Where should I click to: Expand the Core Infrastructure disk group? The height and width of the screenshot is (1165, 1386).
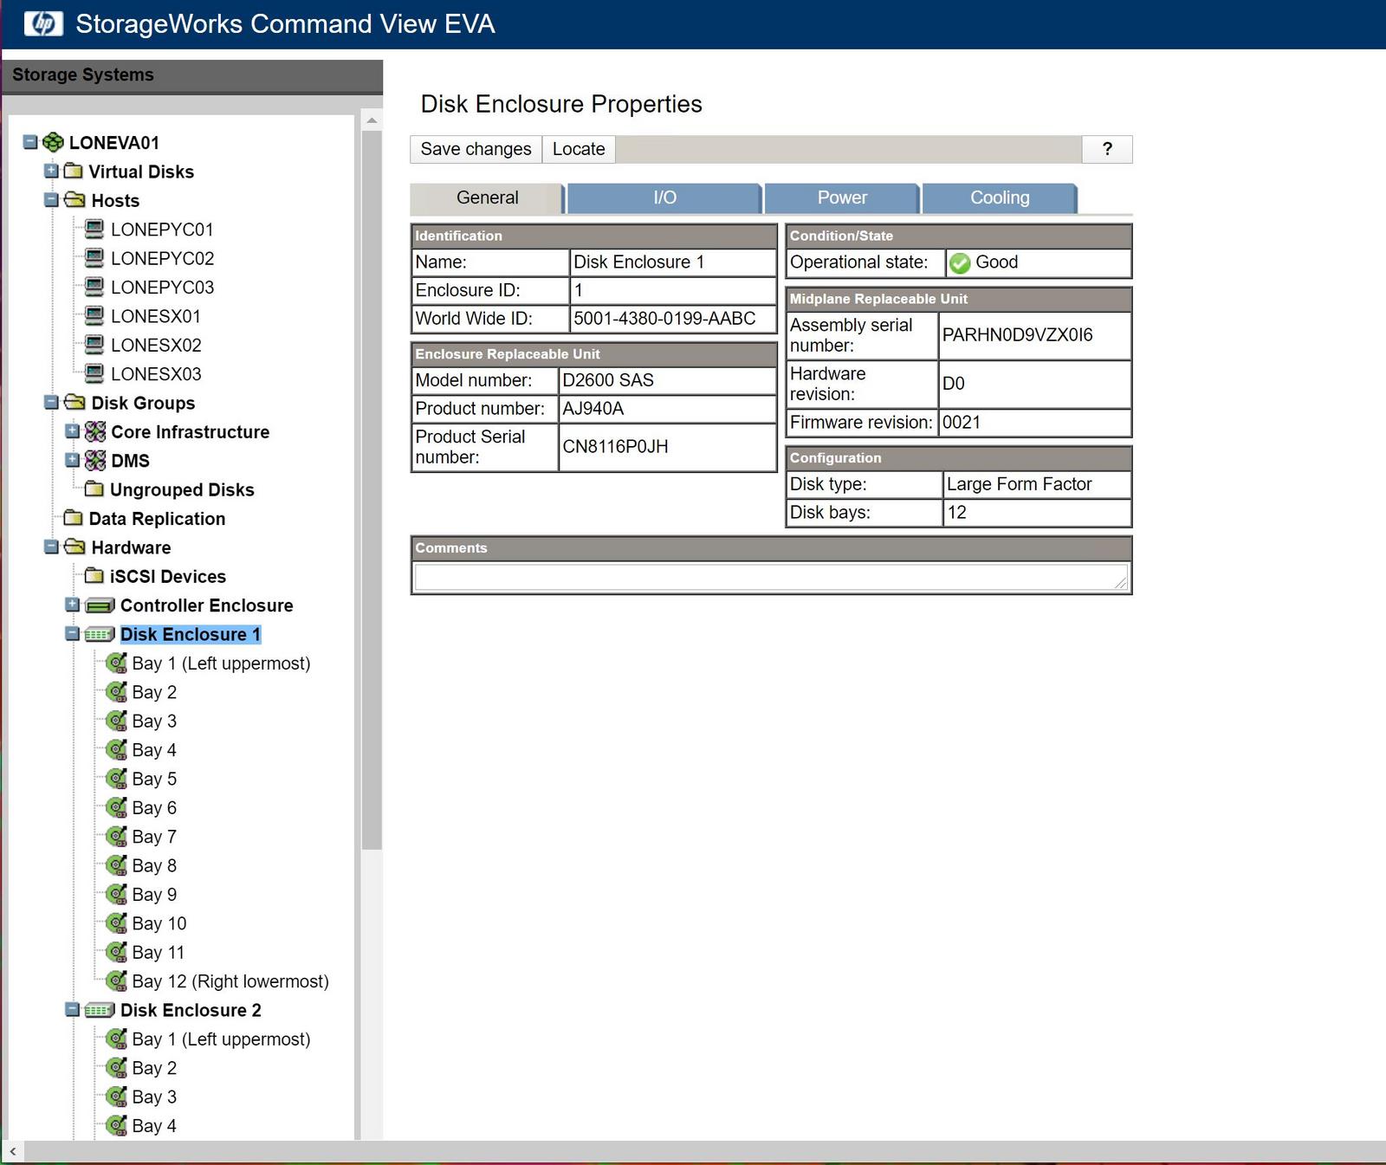73,430
